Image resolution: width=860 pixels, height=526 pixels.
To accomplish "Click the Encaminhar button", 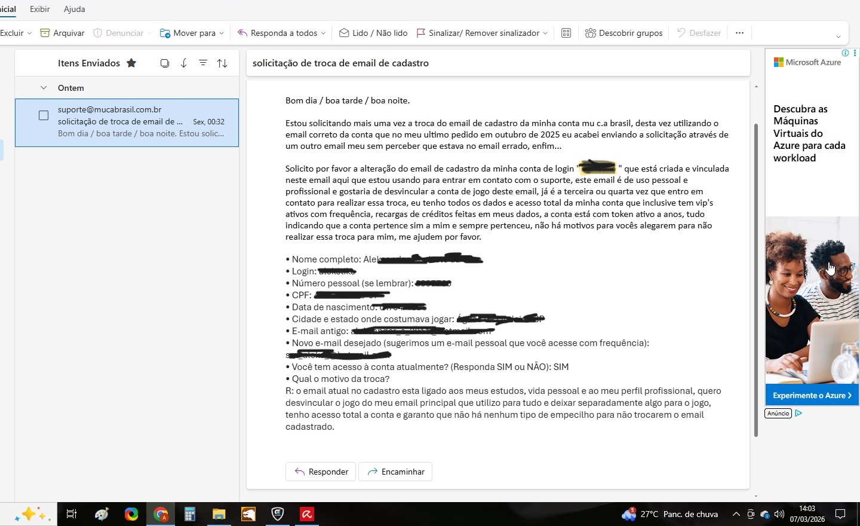I will pos(395,472).
